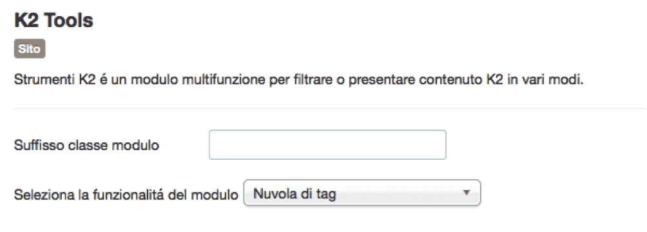
Task: Click the Suffisso classe modulo label
Action: pos(86,145)
